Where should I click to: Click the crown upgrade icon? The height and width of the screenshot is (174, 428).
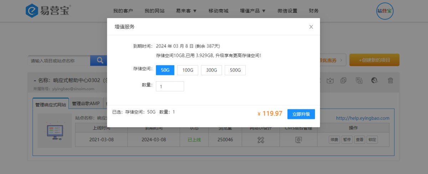coord(330,81)
